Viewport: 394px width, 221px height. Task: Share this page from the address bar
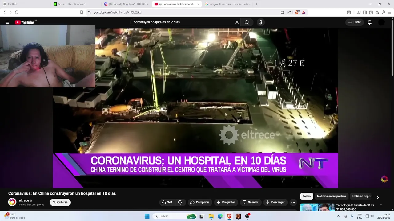point(289,12)
